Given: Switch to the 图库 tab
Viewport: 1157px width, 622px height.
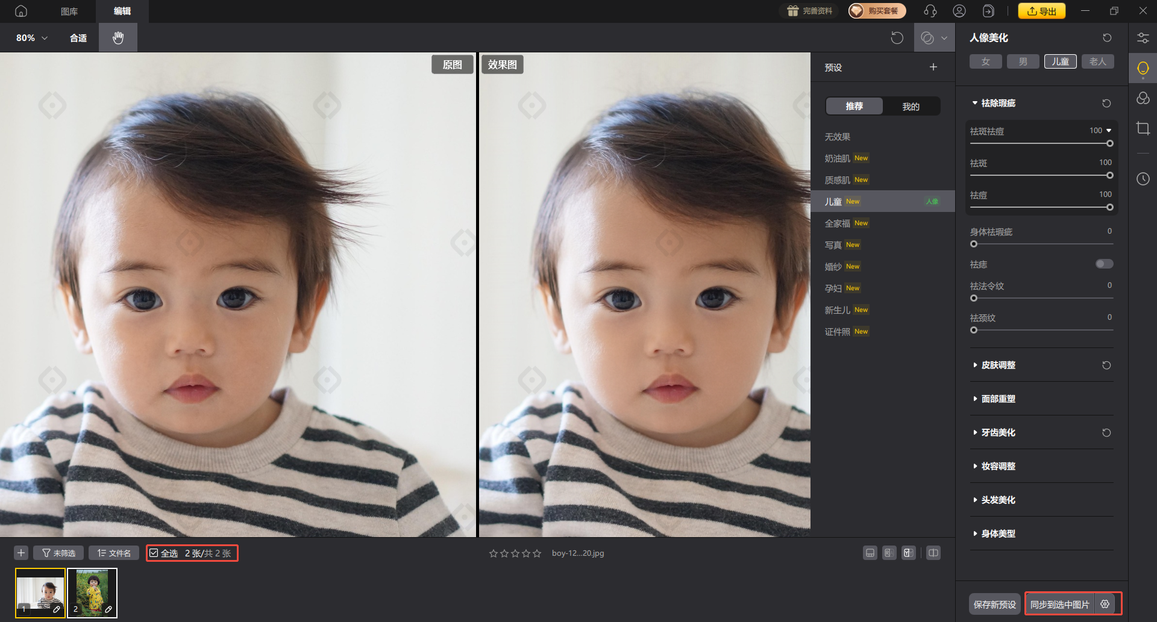Looking at the screenshot, I should click(x=69, y=11).
